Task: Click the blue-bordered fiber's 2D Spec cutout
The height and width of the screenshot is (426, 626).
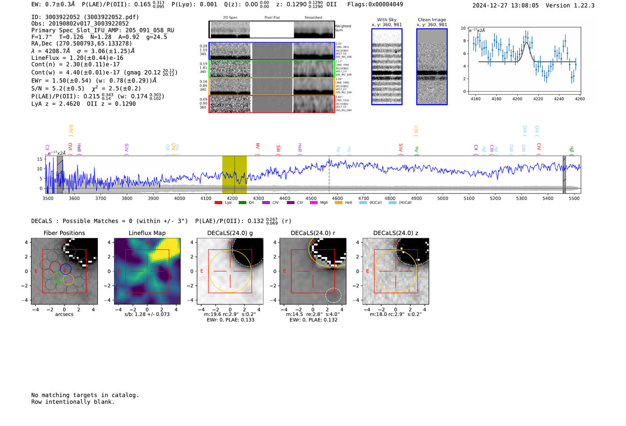Action: point(230,51)
